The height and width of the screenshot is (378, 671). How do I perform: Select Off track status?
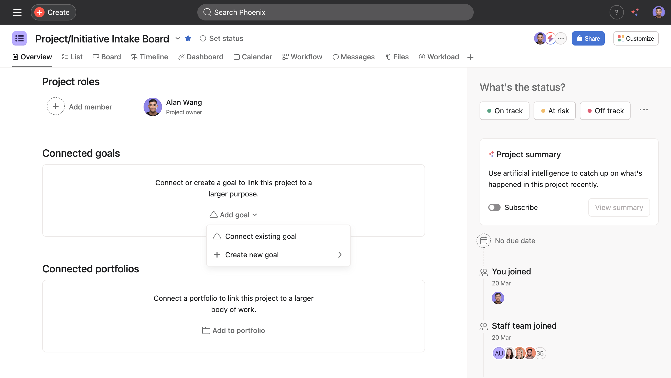(605, 111)
